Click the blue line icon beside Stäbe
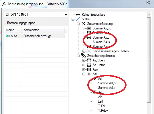Image resolution: width=154 pixels, height=114 pixels. [x=78, y=19]
